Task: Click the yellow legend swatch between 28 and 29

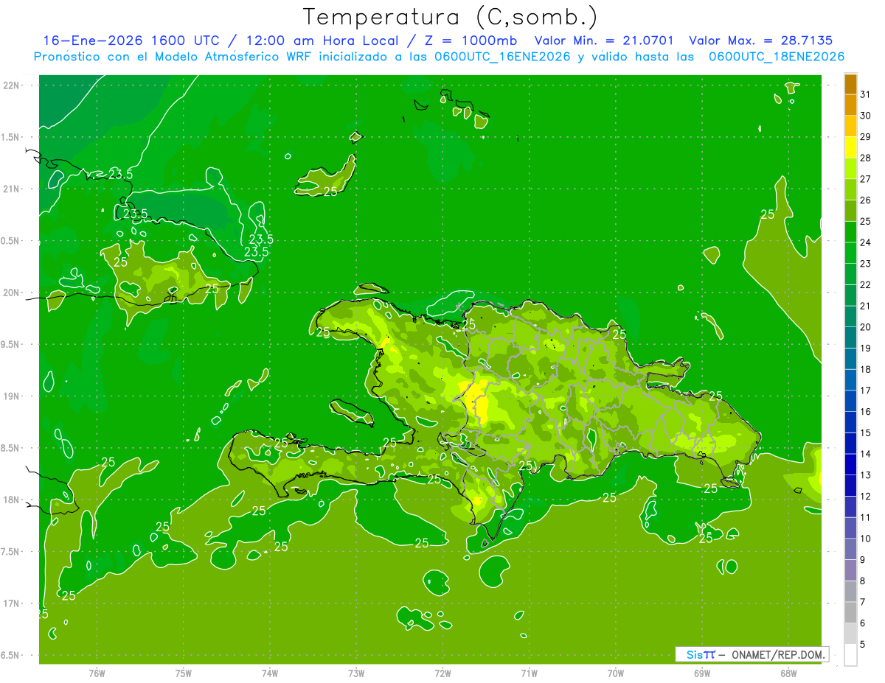Action: pos(850,147)
